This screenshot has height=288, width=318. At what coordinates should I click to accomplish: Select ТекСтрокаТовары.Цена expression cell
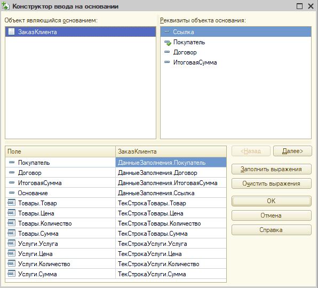tap(171, 213)
